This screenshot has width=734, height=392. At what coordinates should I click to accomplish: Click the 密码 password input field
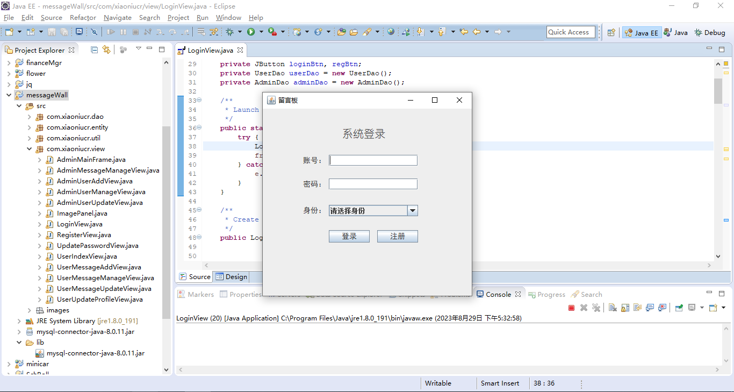tap(373, 184)
